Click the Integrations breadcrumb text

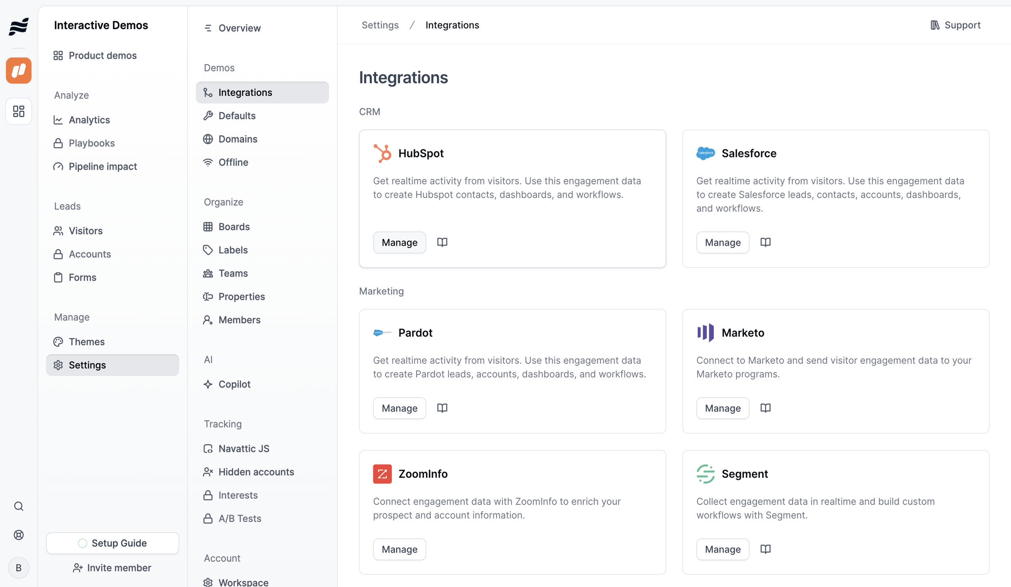click(x=452, y=25)
